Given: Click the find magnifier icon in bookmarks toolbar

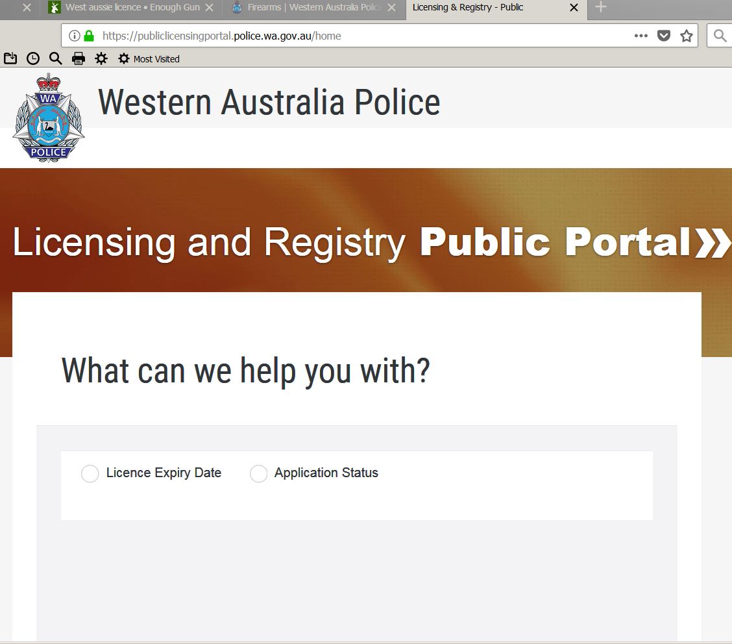Looking at the screenshot, I should point(56,58).
